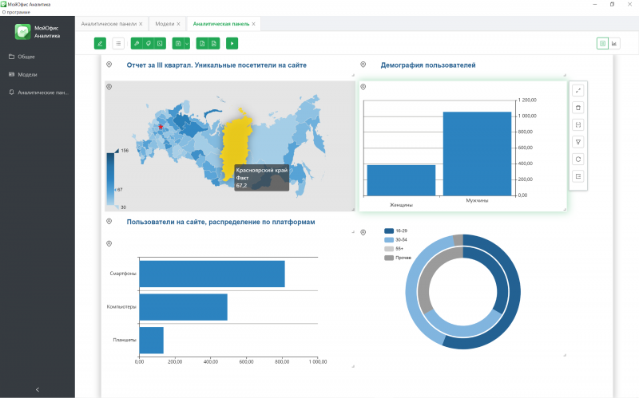Viewport: 639px width, 398px height.
Task: Click the pin icon on the map widget
Action: pyautogui.click(x=109, y=86)
